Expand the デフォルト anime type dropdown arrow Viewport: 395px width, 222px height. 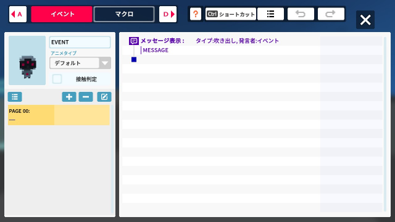point(105,63)
